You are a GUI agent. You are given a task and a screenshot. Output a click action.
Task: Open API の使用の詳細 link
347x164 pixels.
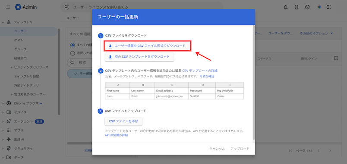coord(116,135)
